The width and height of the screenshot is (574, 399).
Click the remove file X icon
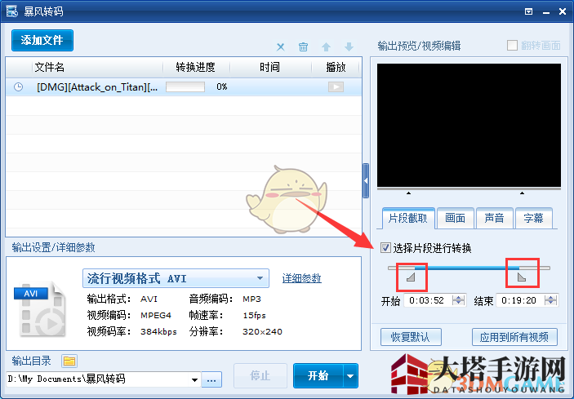281,47
